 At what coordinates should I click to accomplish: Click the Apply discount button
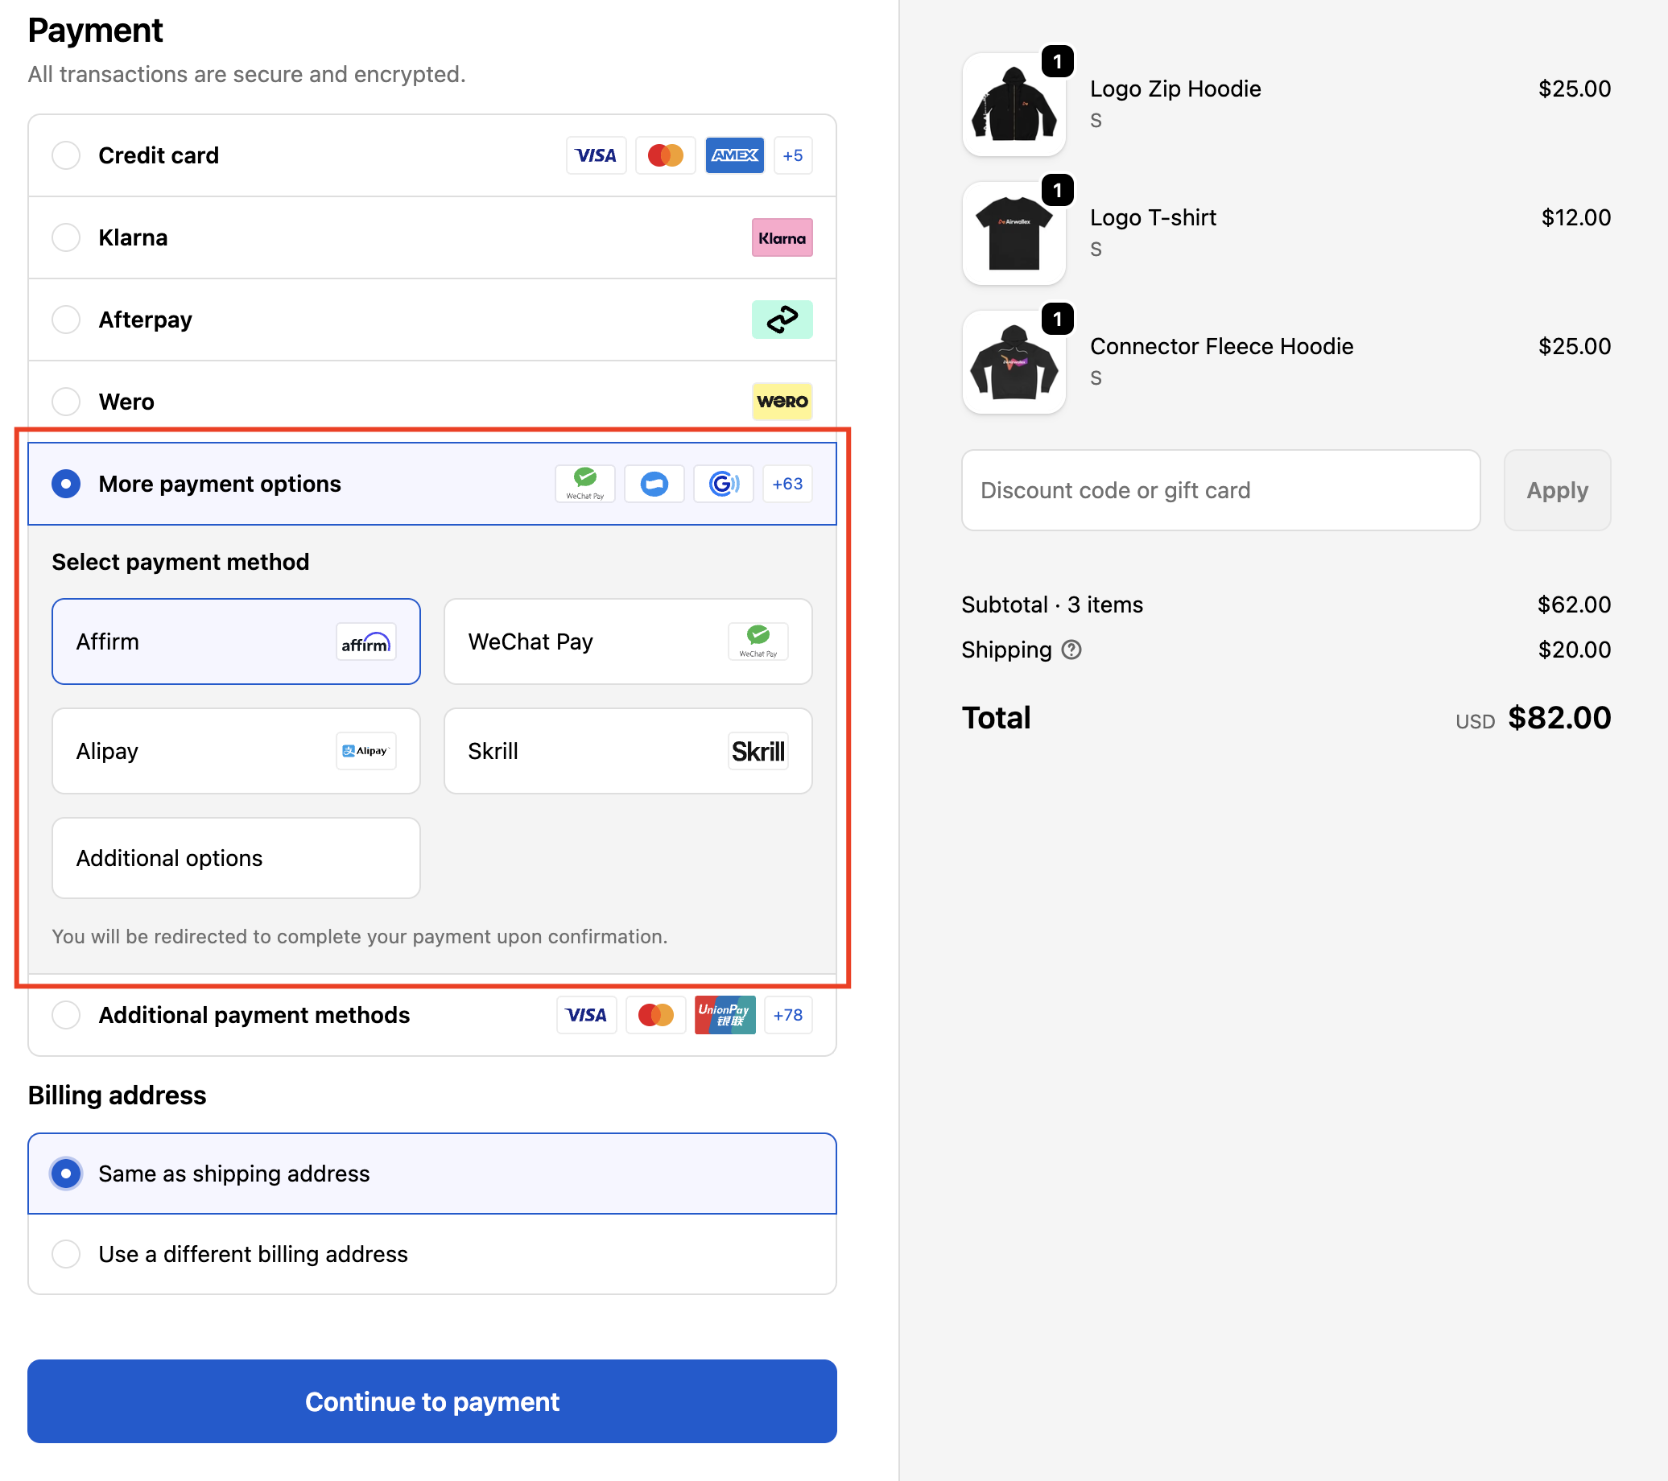[x=1557, y=490]
